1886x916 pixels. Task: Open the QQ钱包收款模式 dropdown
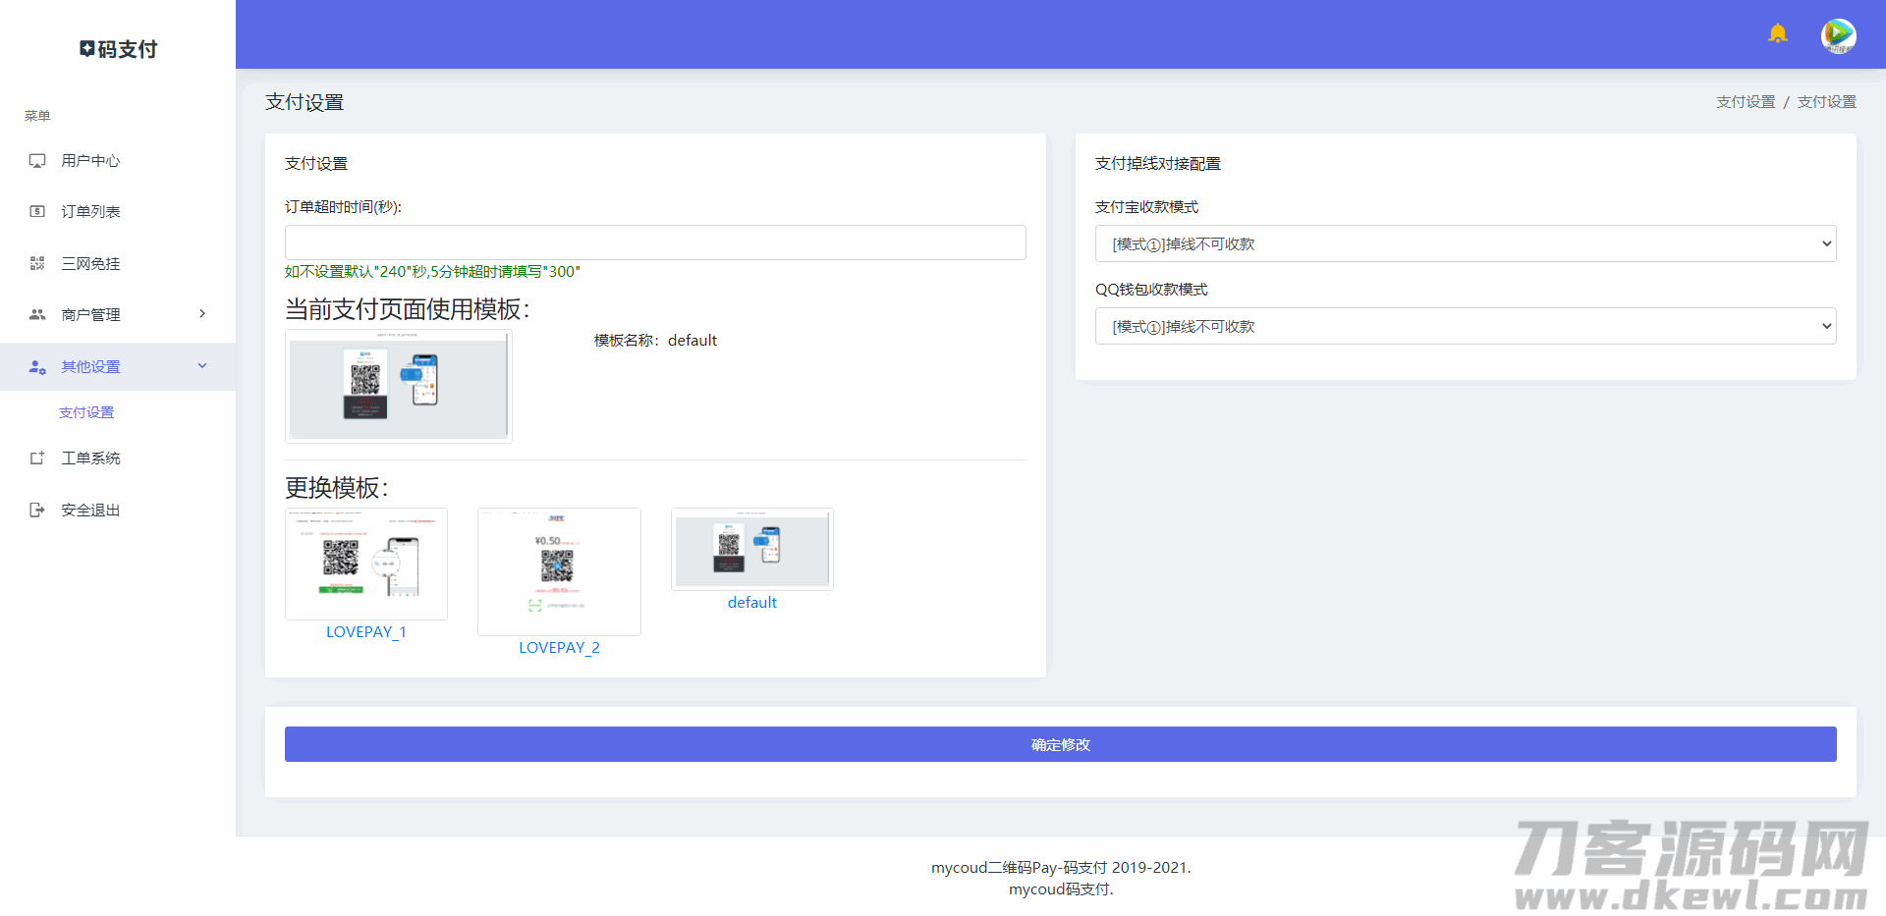(1465, 326)
